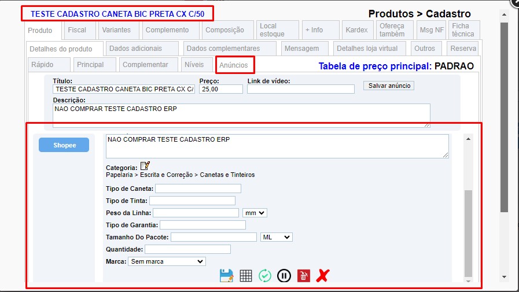Click the outer window scrollbar thumb
The width and height of the screenshot is (519, 292).
point(504,117)
